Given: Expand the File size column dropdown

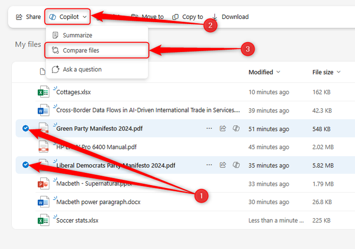Looking at the screenshot, I should (x=338, y=72).
